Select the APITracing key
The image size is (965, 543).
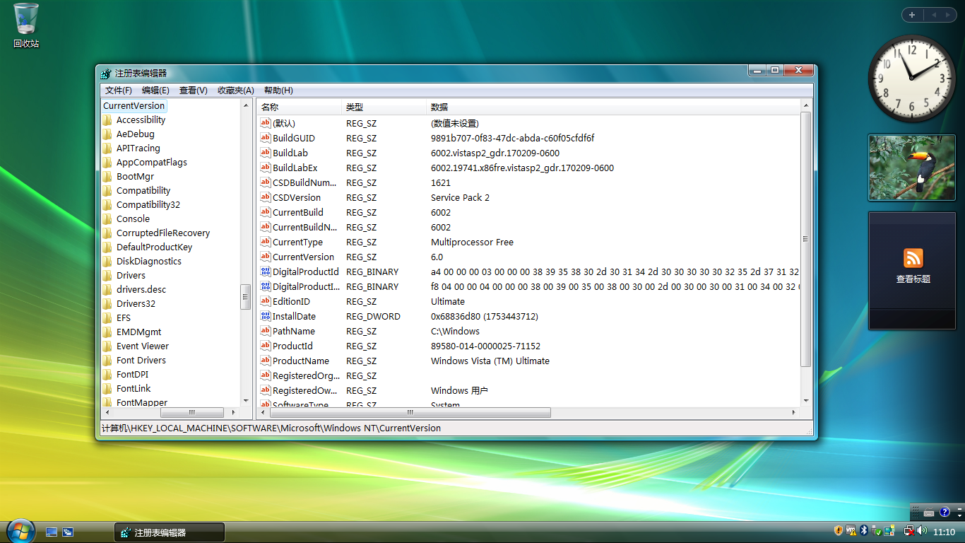tap(138, 148)
